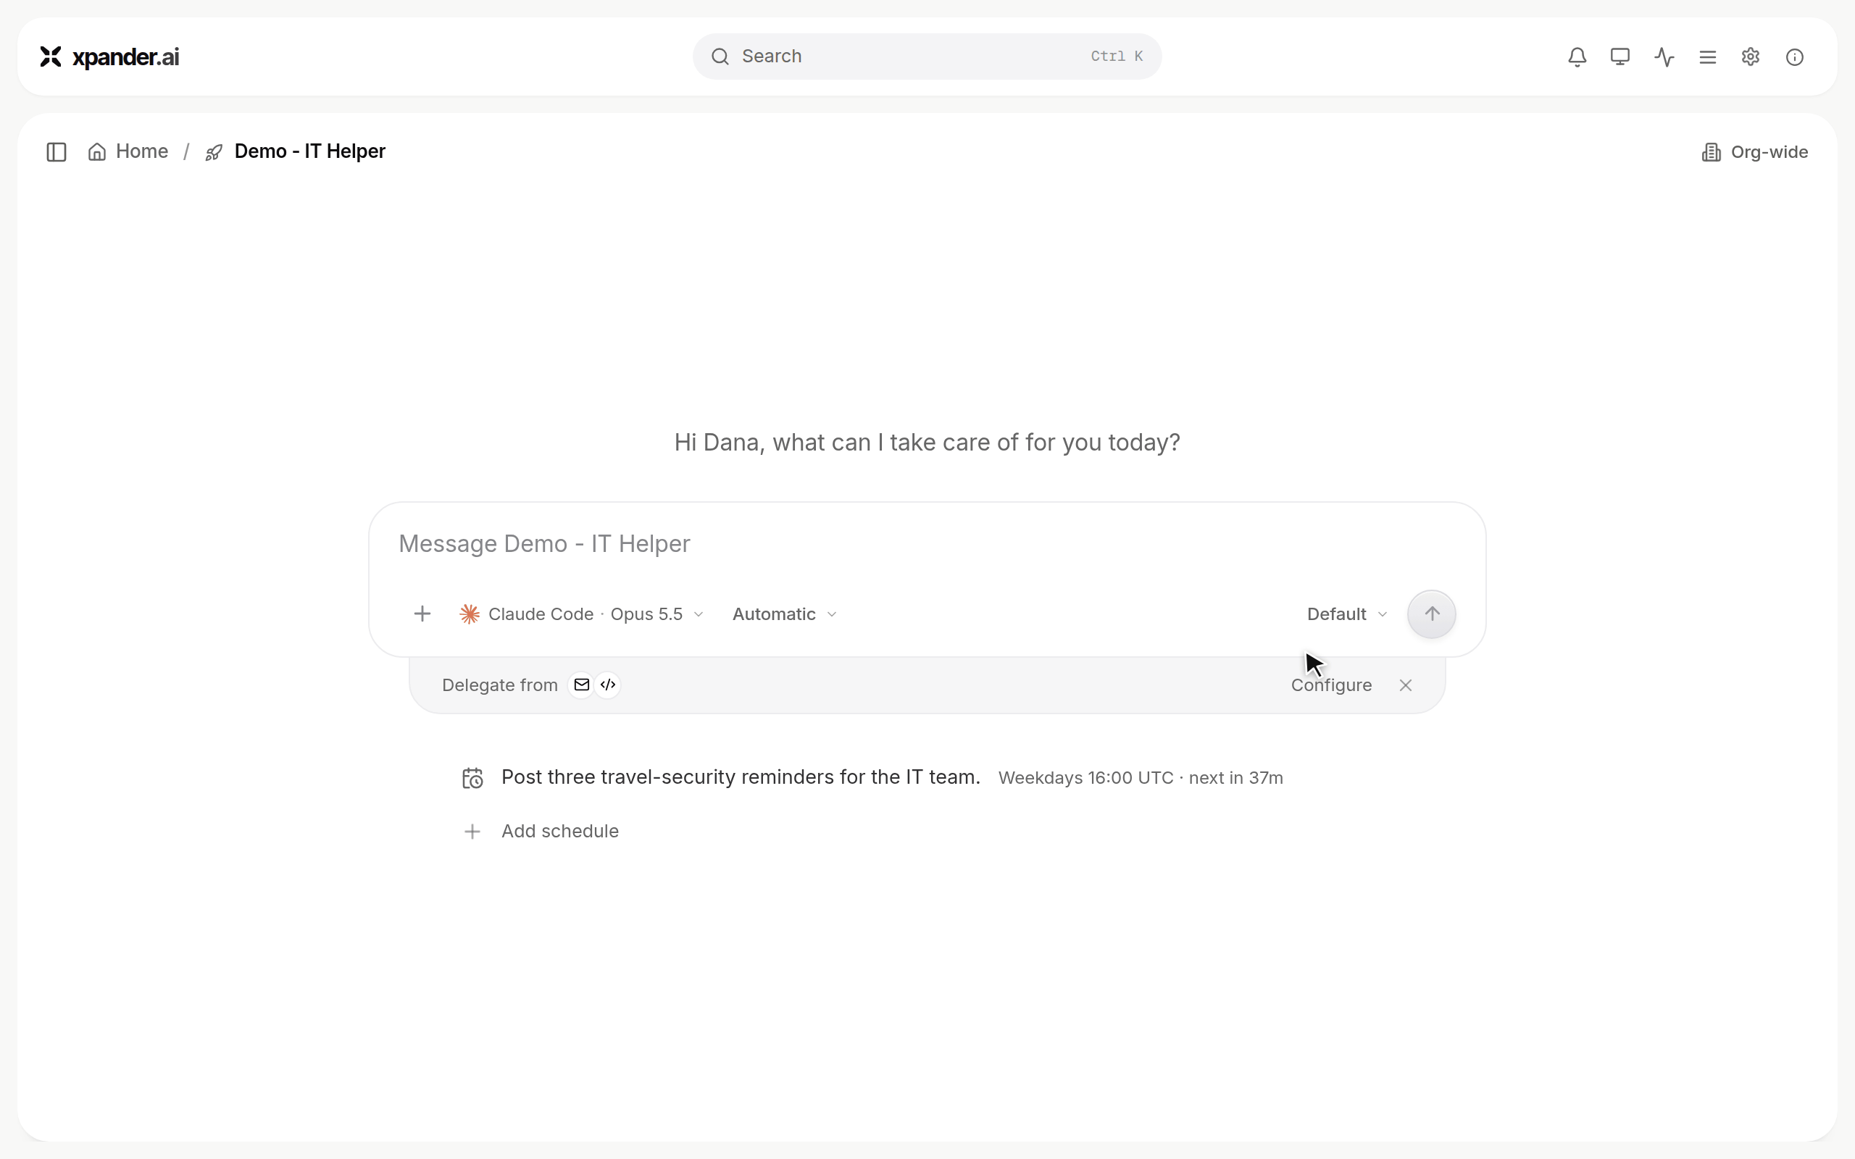Viewport: 1855px width, 1159px height.
Task: Go to Home breadcrumb
Action: pos(128,152)
